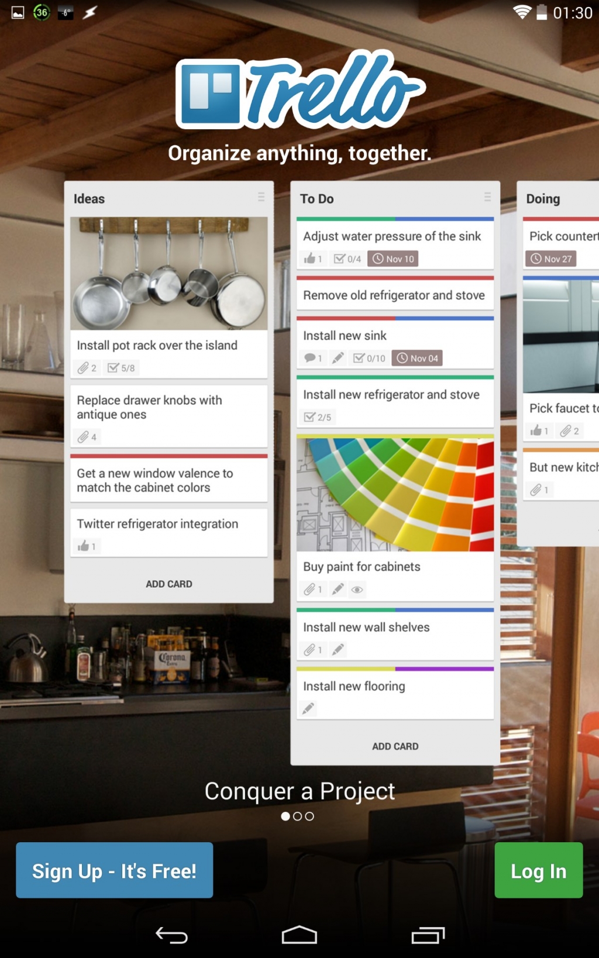Image resolution: width=599 pixels, height=958 pixels.
Task: Open the Doing list kitchen photo
Action: (560, 336)
